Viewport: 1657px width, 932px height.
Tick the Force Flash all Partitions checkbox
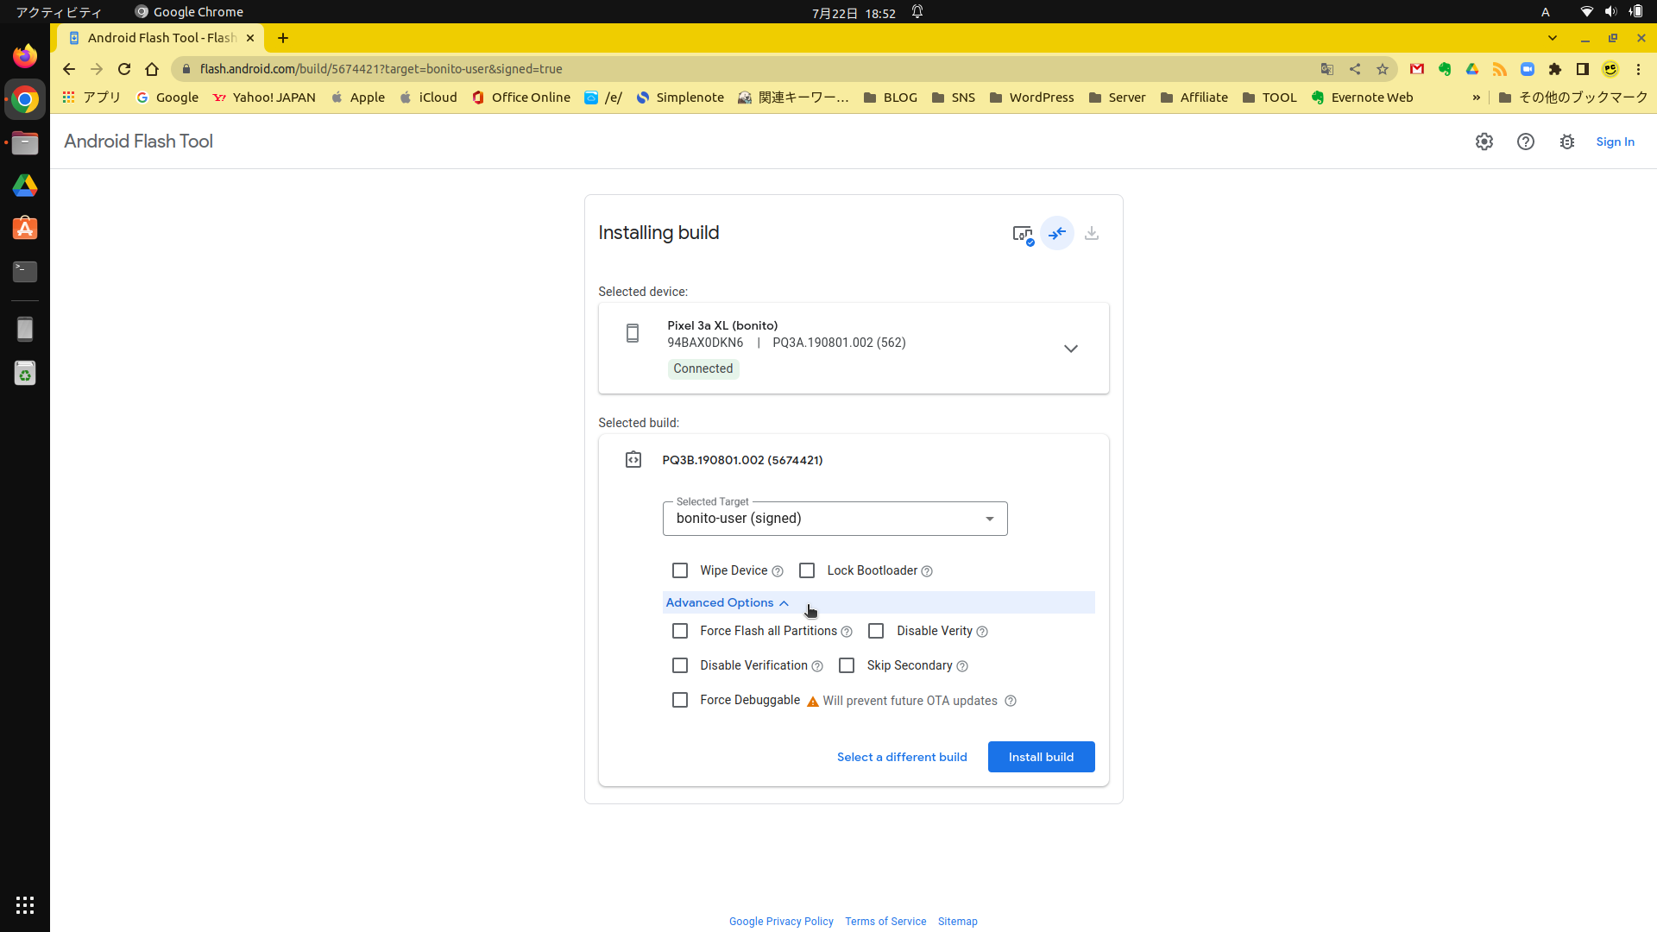pyautogui.click(x=680, y=631)
